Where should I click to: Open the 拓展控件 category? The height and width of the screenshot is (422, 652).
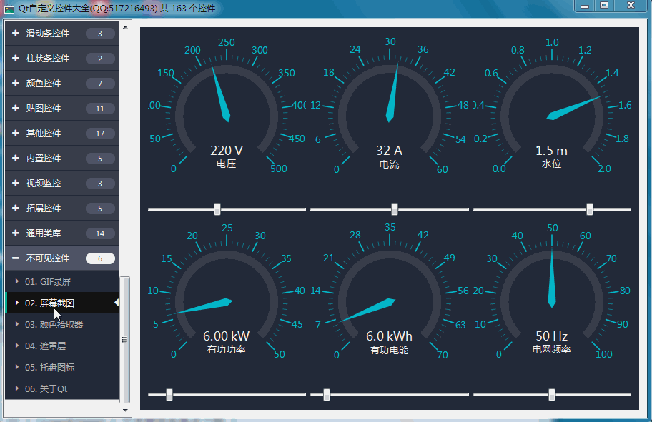tap(48, 209)
